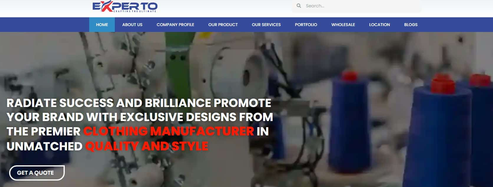Click the GET A QUOTE button
This screenshot has height=187, width=493.
37,173
